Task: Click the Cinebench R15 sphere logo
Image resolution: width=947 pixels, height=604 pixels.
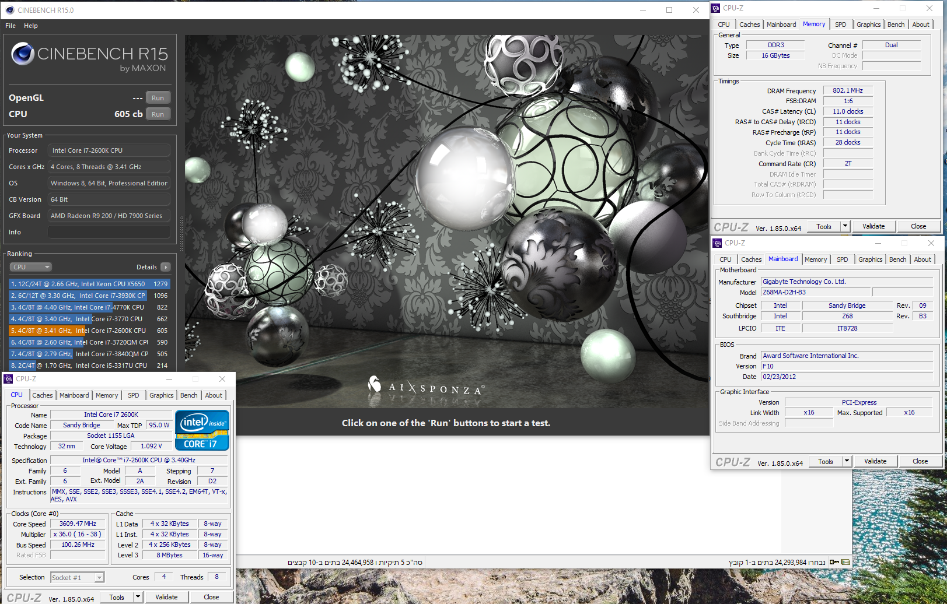Action: tap(23, 54)
